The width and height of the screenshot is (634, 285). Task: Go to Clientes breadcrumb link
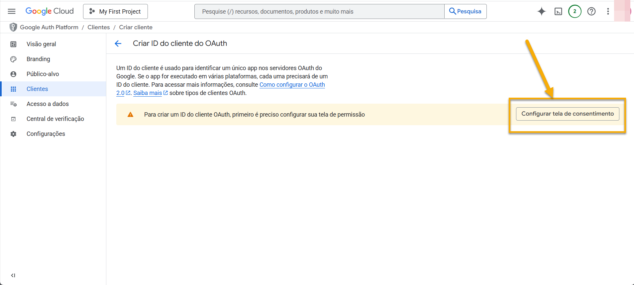[99, 27]
